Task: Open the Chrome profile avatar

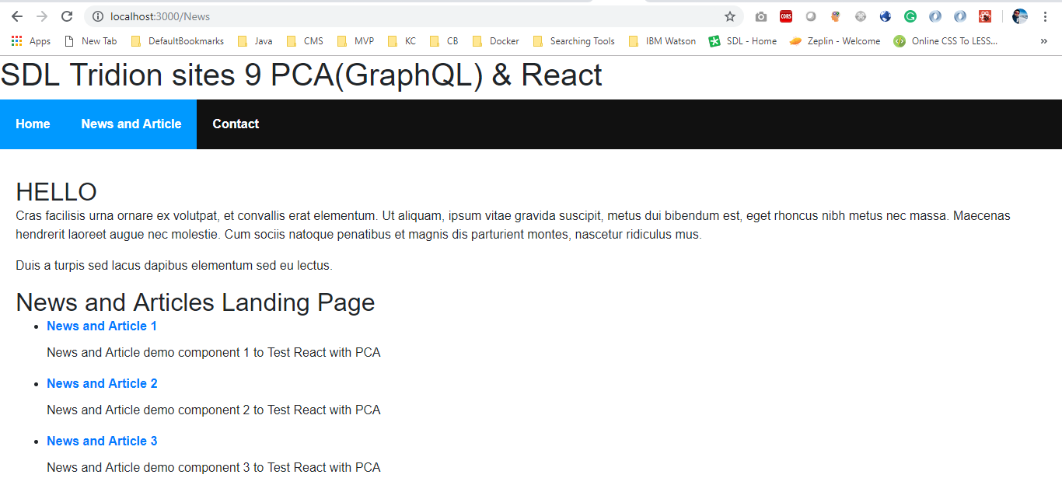Action: tap(1020, 16)
